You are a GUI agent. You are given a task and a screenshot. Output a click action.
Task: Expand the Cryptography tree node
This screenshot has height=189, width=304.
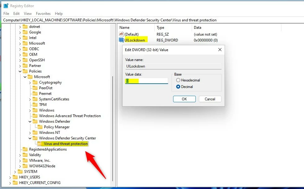[x=30, y=83]
